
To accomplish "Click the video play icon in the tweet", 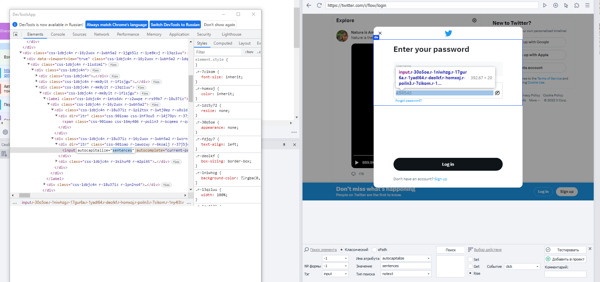I will 357,162.
